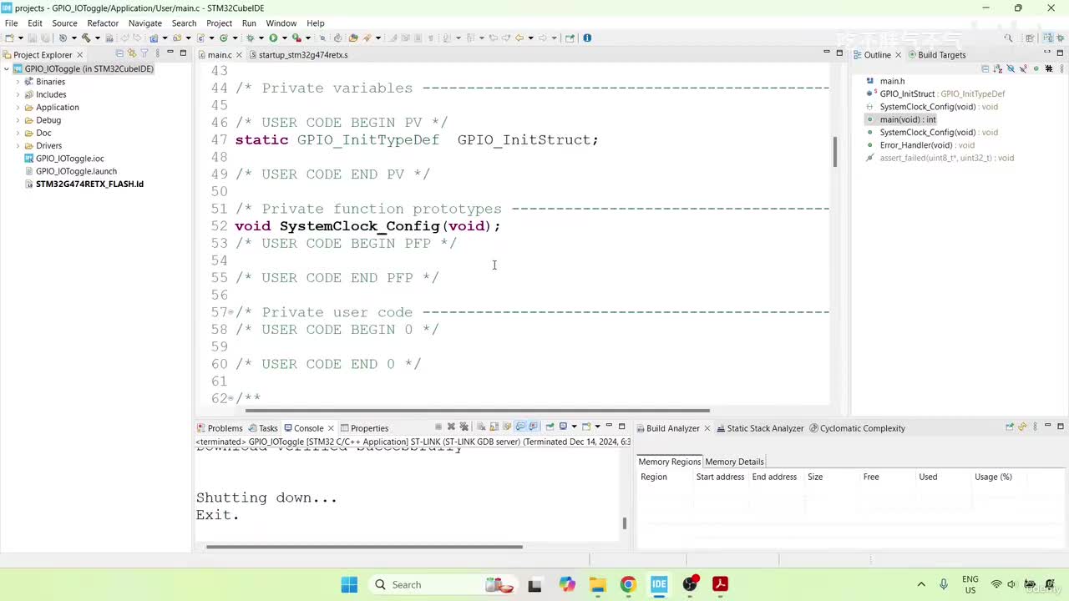Click the Remove All Terminated Launches icon
This screenshot has height=601, width=1069.
click(x=464, y=427)
